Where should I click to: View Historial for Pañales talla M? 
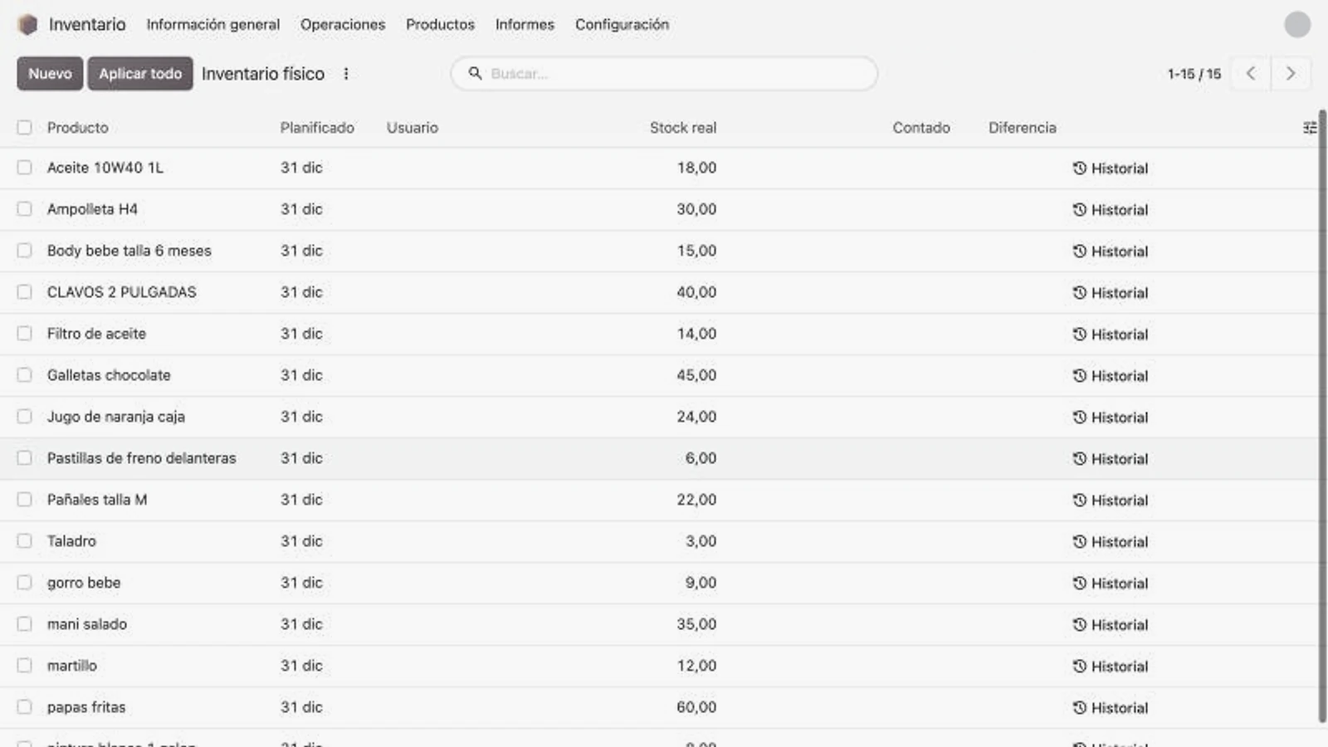(x=1110, y=500)
